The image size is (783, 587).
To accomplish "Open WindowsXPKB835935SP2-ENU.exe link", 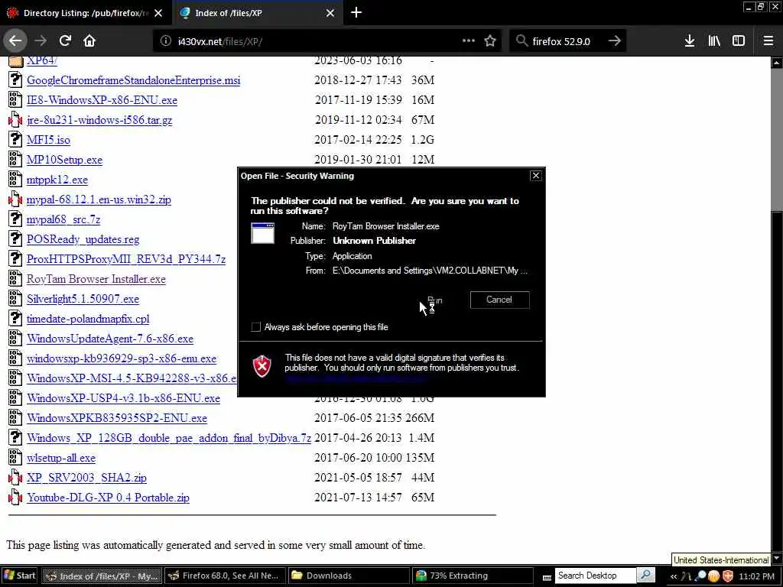I will 117,418.
